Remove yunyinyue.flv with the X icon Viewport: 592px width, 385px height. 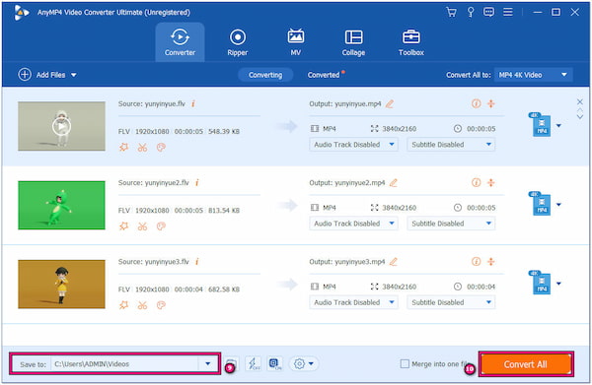(x=580, y=101)
